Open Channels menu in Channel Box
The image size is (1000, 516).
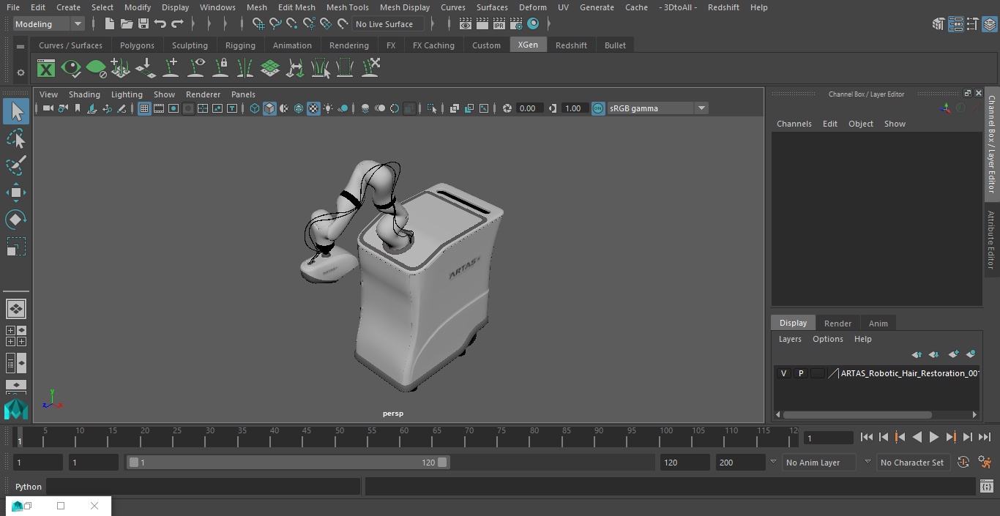(794, 124)
